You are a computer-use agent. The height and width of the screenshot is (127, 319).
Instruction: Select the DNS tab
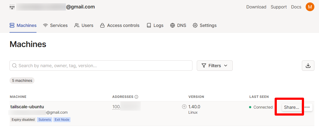(178, 25)
